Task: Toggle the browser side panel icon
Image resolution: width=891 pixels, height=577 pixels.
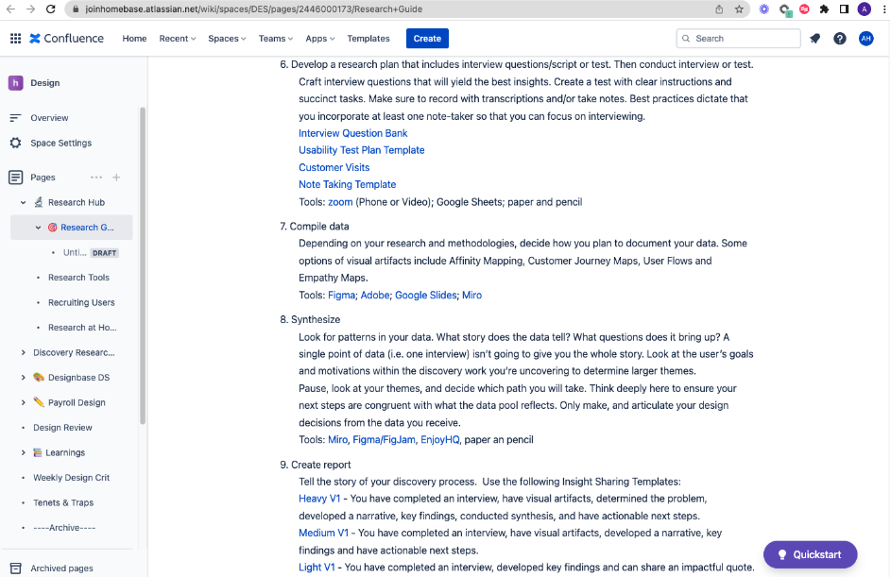Action: pyautogui.click(x=844, y=9)
